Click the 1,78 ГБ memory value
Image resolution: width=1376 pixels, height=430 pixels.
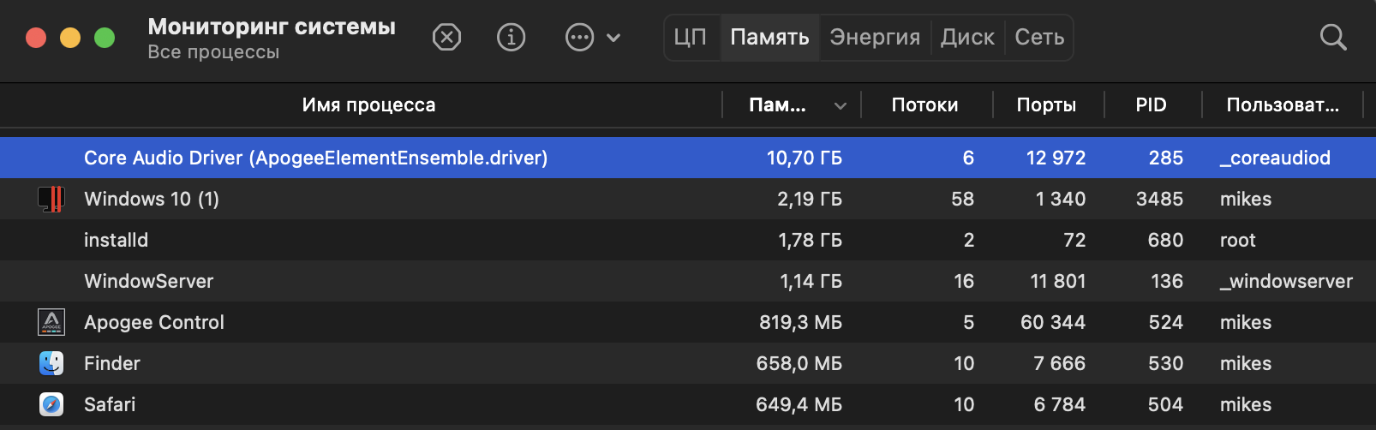810,240
